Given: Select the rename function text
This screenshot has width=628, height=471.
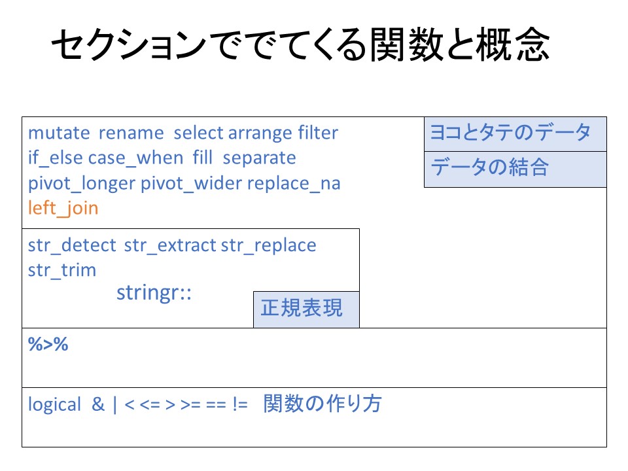Looking at the screenshot, I should 131,133.
